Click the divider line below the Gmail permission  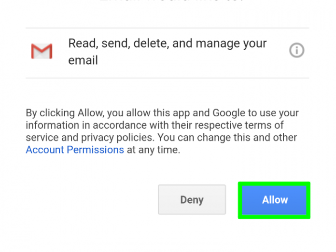point(168,78)
